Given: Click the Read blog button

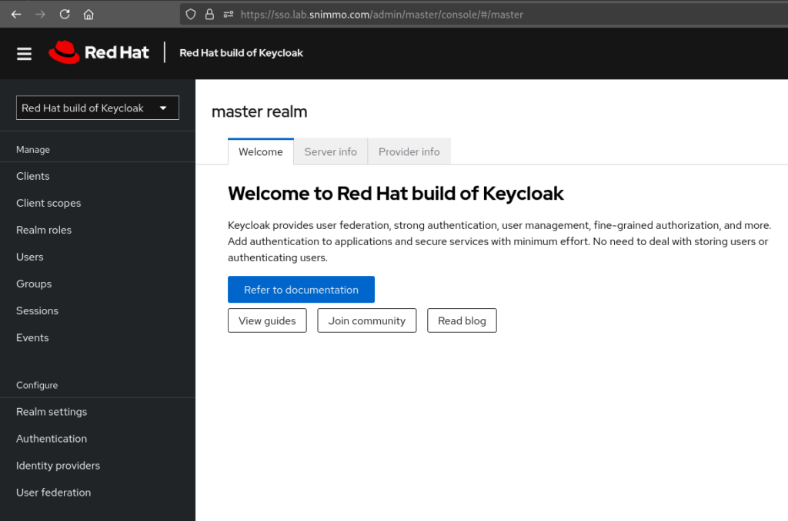Looking at the screenshot, I should point(462,320).
